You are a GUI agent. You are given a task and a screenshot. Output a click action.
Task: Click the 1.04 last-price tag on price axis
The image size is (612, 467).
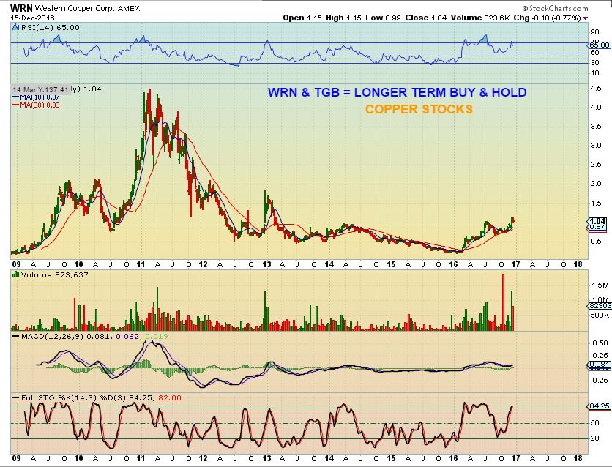click(x=597, y=221)
